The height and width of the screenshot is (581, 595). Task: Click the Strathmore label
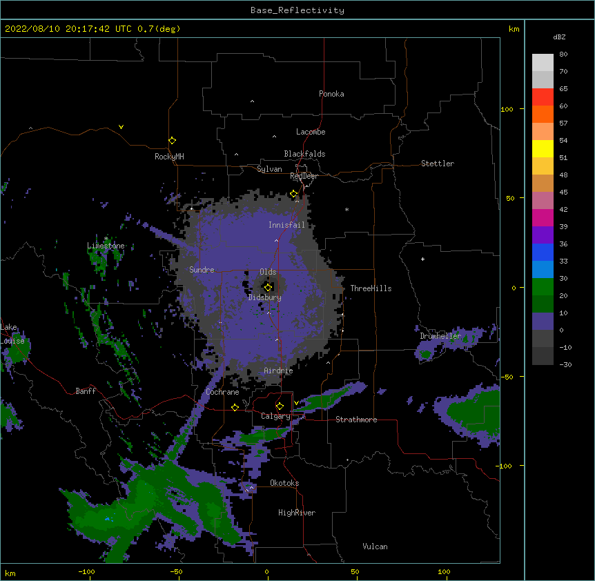click(356, 420)
